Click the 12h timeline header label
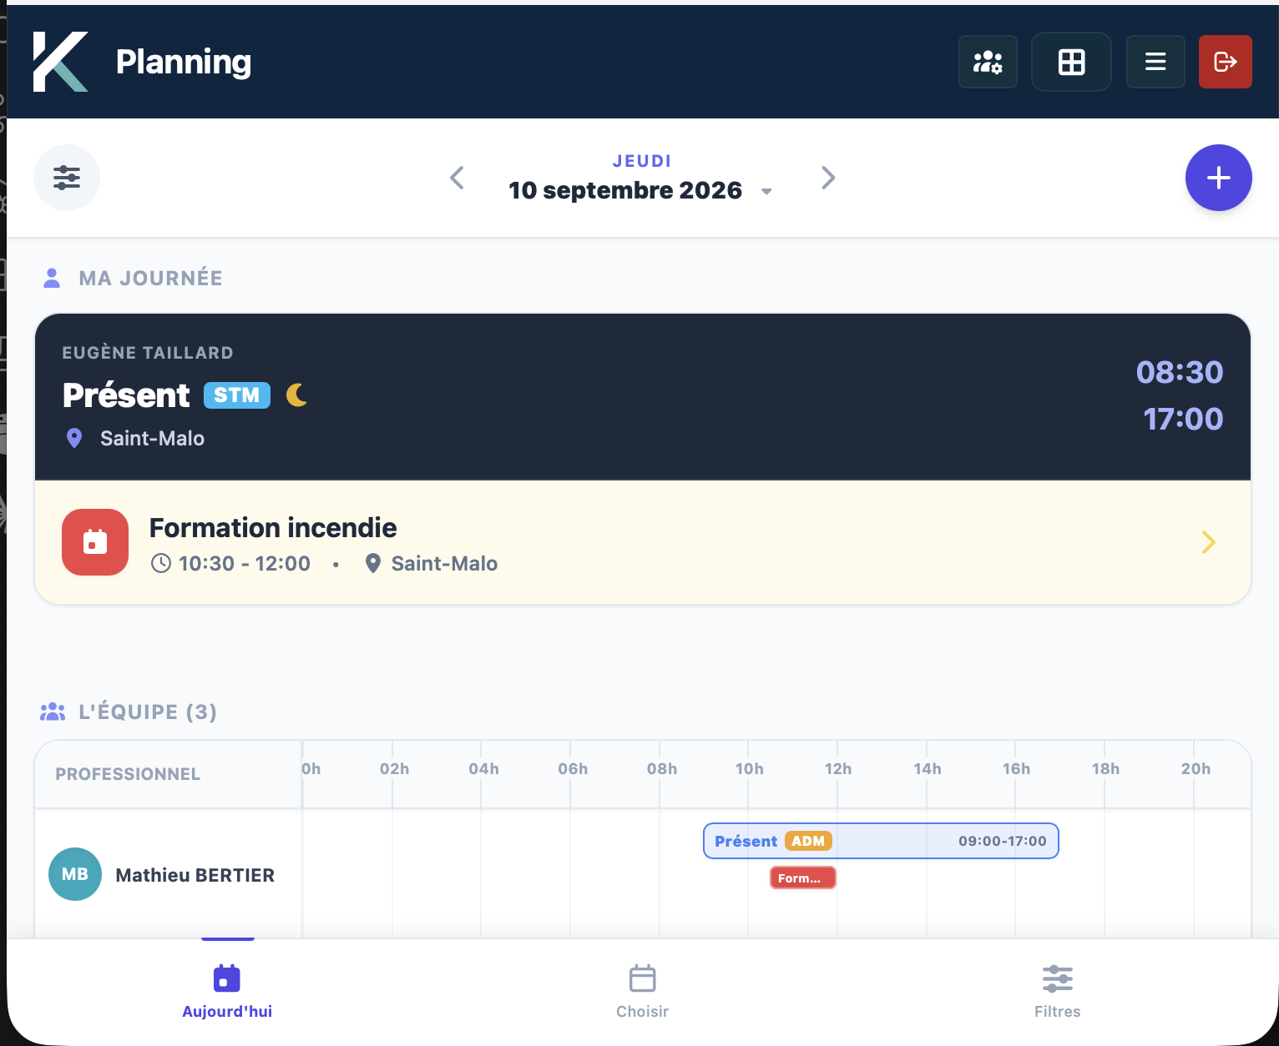 (838, 769)
